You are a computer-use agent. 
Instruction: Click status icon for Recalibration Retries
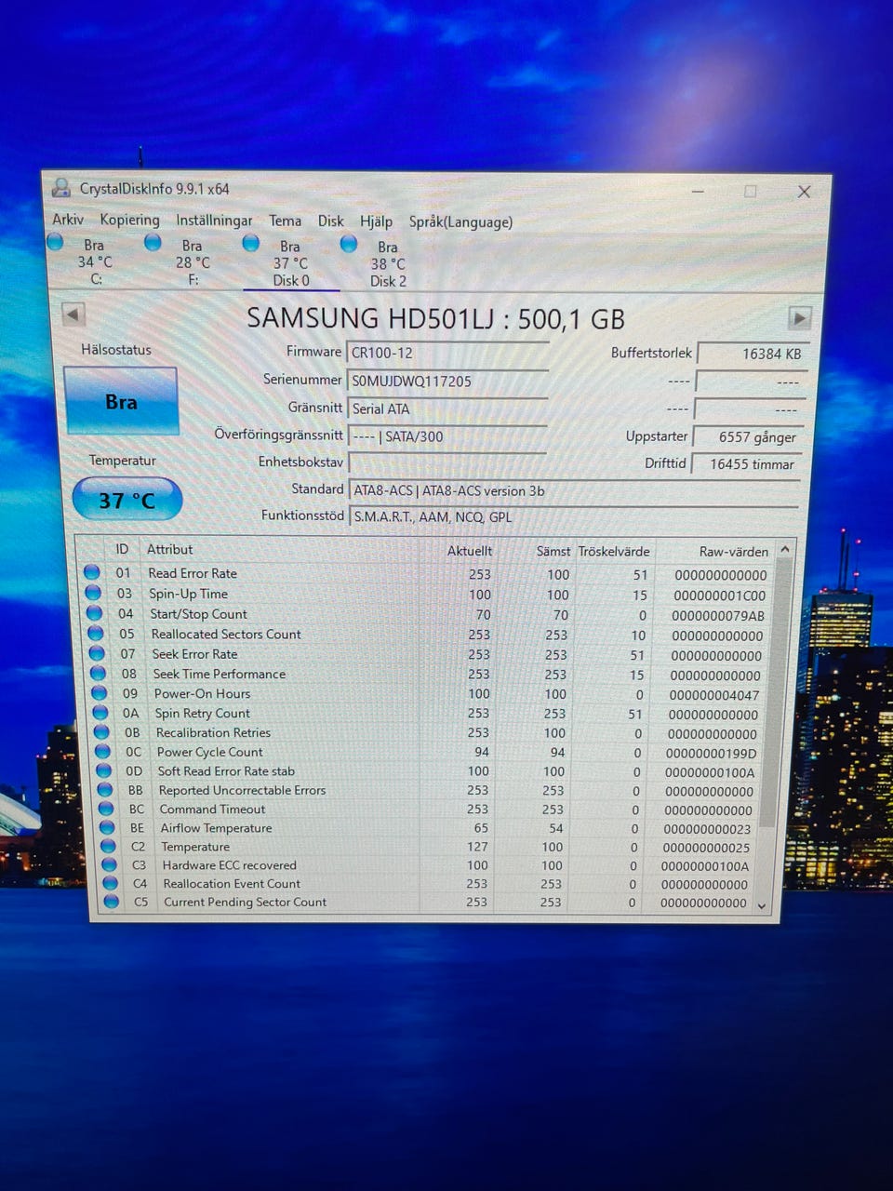tap(102, 732)
